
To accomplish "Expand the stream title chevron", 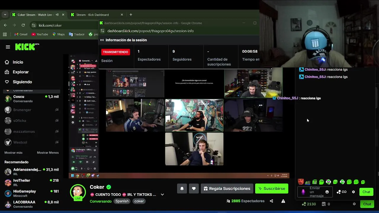I will (162, 195).
